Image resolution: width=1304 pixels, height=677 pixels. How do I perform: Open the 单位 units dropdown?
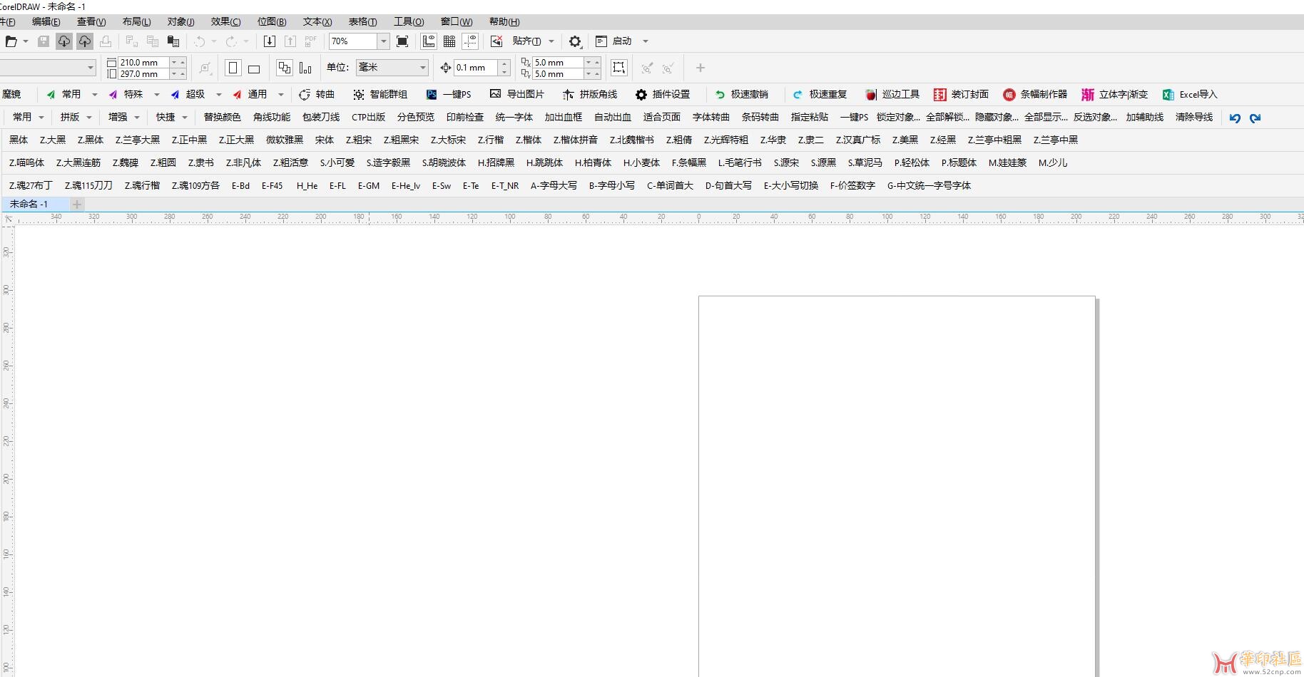click(422, 68)
